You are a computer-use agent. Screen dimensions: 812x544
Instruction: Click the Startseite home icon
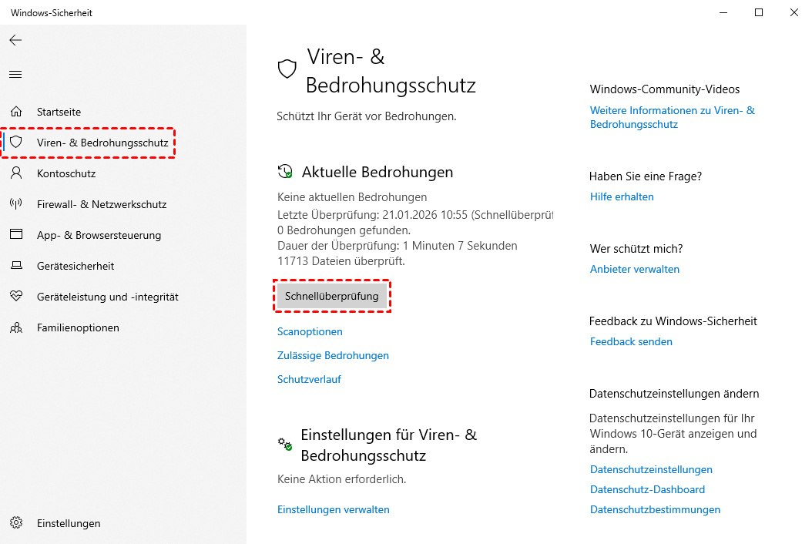tap(16, 112)
